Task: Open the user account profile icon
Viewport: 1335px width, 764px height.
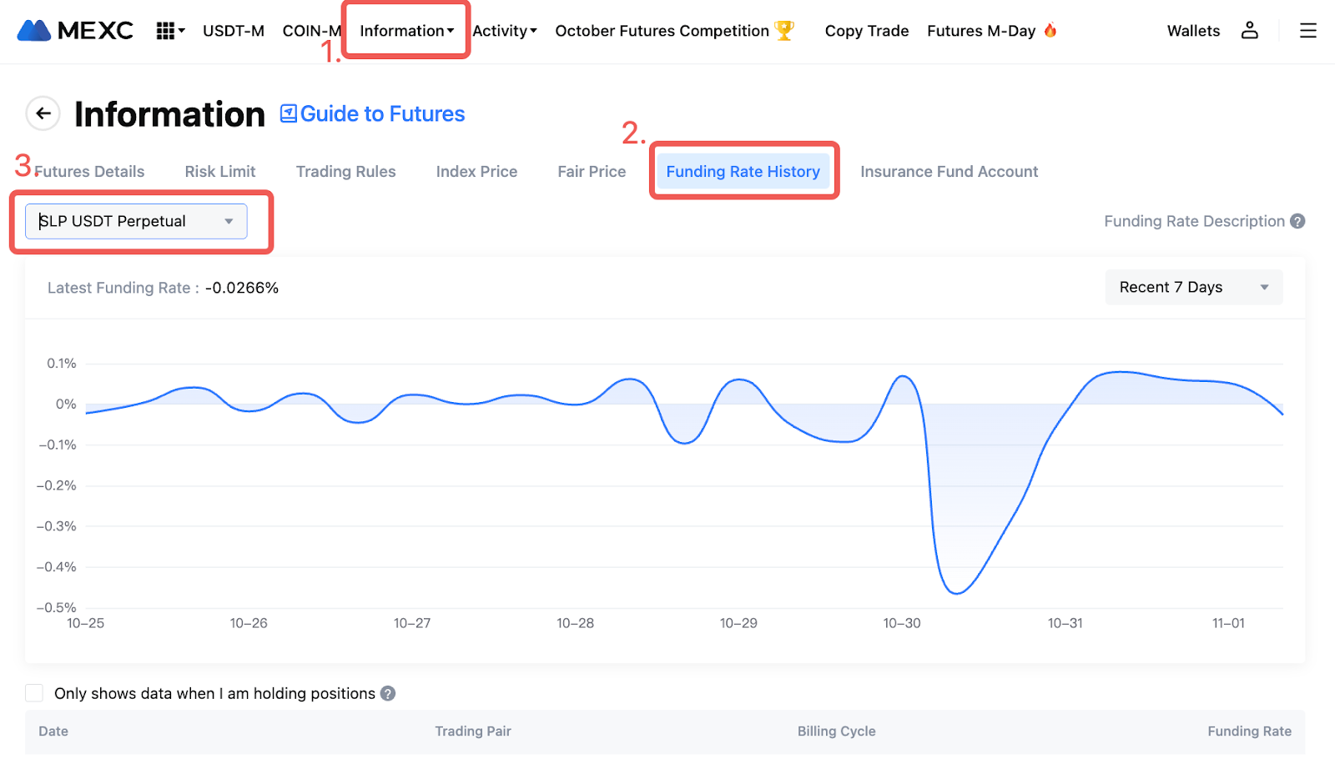Action: [x=1249, y=31]
